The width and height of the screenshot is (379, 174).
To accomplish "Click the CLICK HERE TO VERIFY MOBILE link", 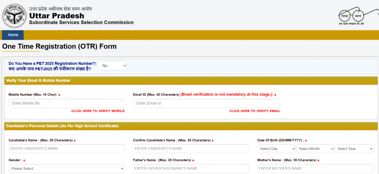I will tap(98, 111).
